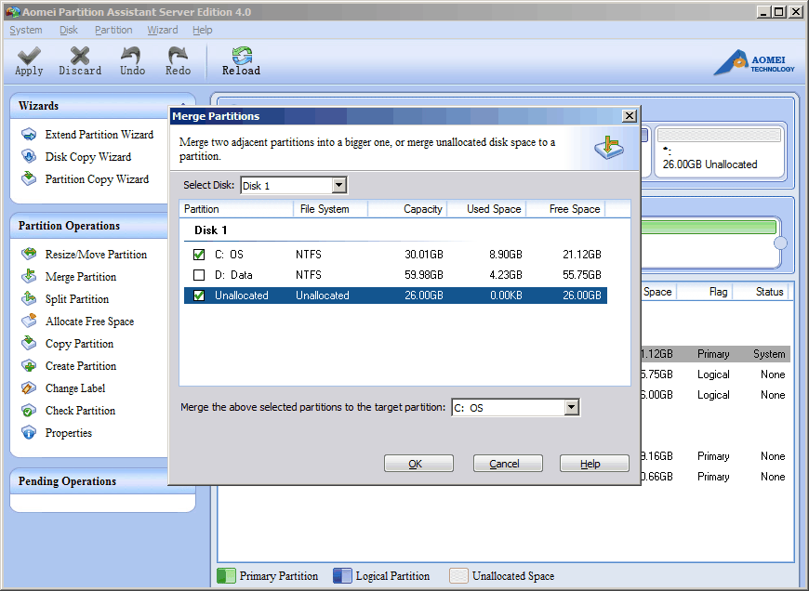Click the Wizards panel header
Image resolution: width=809 pixels, height=591 pixels.
pyautogui.click(x=102, y=106)
